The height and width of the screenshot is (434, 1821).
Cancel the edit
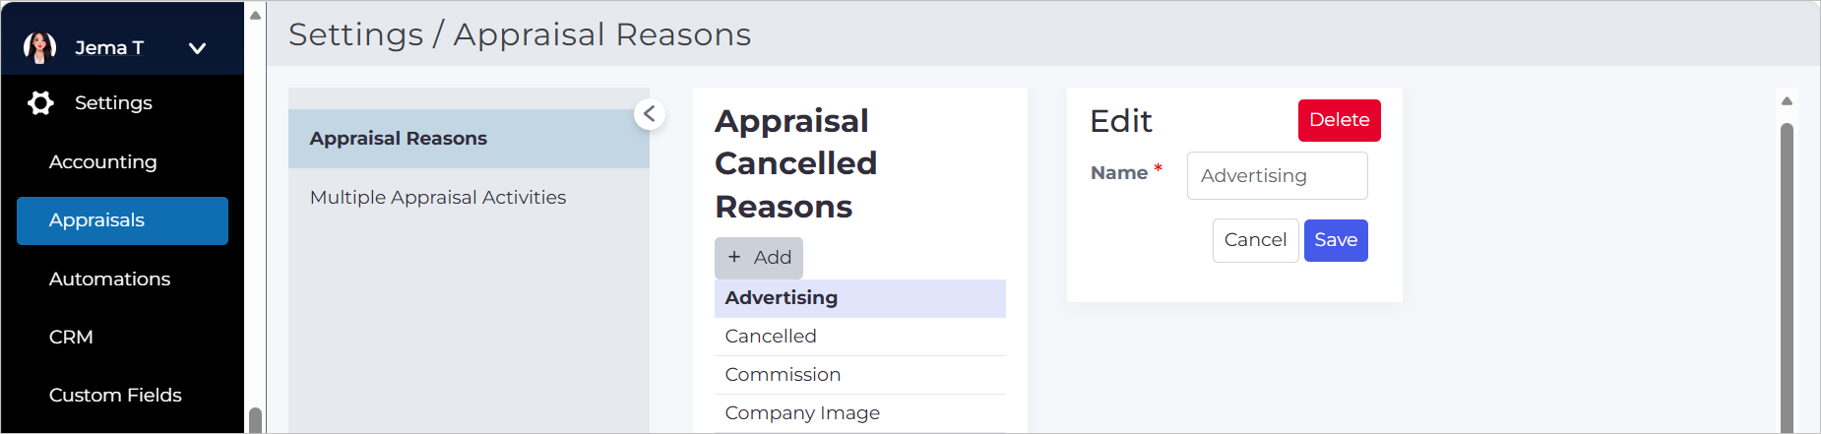coord(1255,240)
